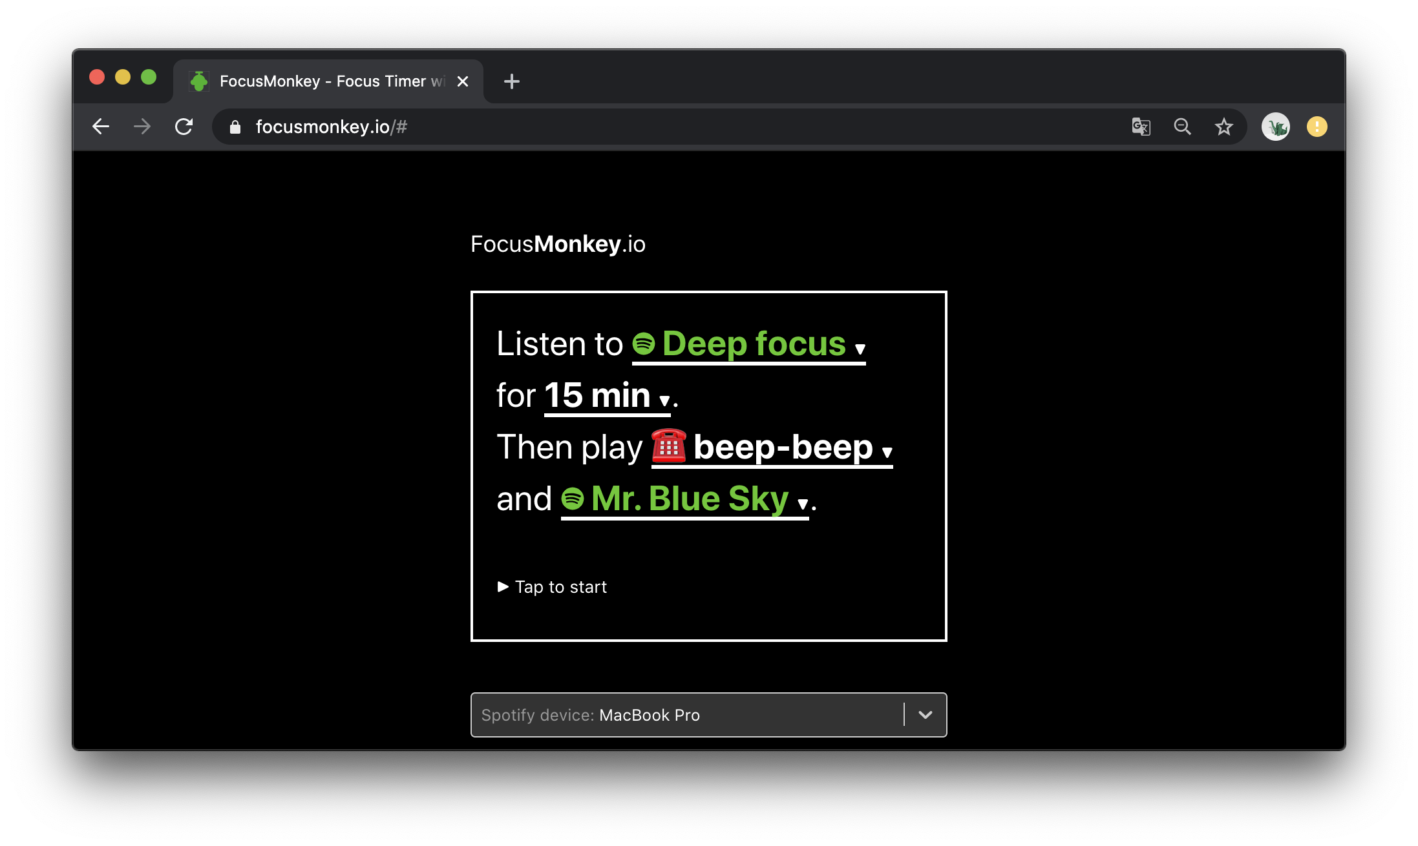The height and width of the screenshot is (846, 1418).
Task: Open a new browser tab
Action: pyautogui.click(x=511, y=81)
